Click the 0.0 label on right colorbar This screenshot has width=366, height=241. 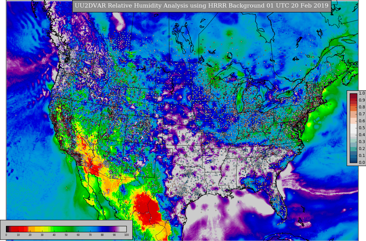362,162
